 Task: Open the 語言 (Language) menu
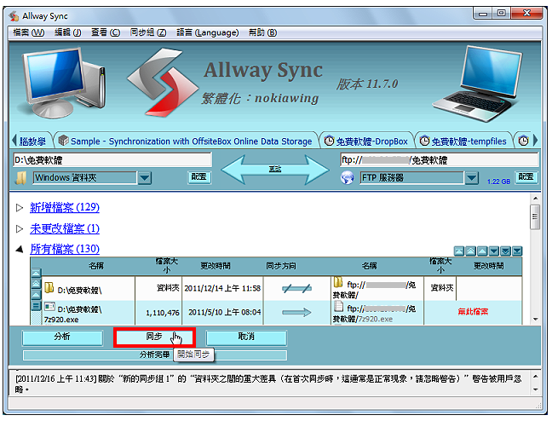pyautogui.click(x=207, y=32)
